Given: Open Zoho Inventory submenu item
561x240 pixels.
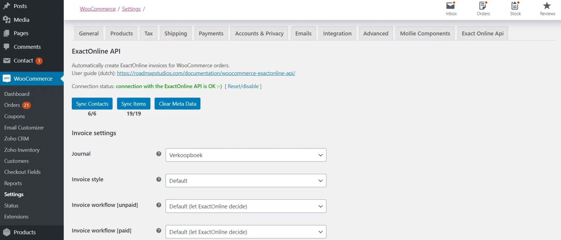Looking at the screenshot, I should point(22,150).
